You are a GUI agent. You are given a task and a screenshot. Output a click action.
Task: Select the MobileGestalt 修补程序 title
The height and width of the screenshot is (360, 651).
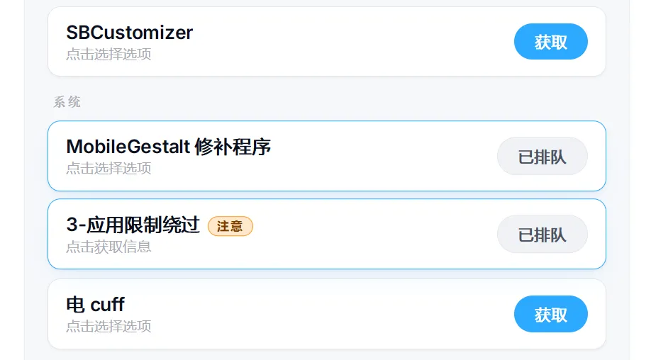[x=168, y=147]
